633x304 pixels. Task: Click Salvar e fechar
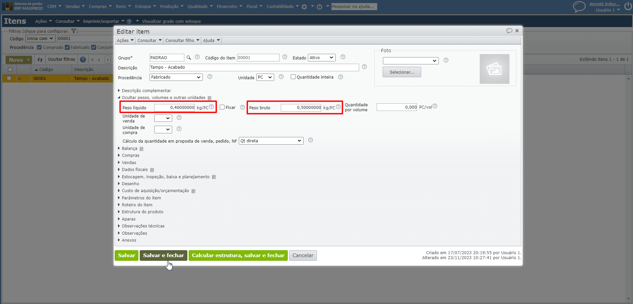164,255
